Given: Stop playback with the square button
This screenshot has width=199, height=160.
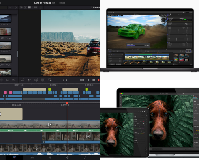Looking at the screenshot, I should pyautogui.click(x=94, y=80).
